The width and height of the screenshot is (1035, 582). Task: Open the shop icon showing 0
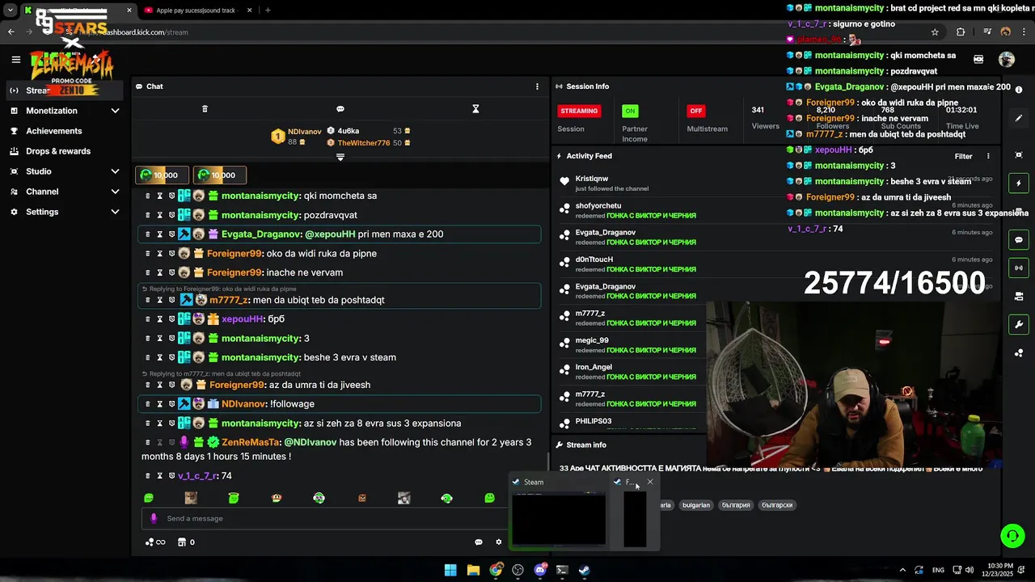pos(186,542)
